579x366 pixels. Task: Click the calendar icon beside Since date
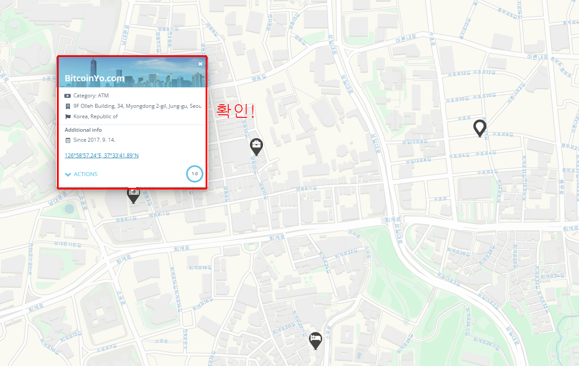click(67, 140)
